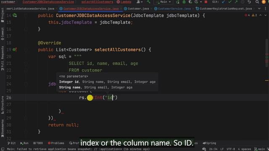Select the Integer id parameter overload
Image resolution: width=269 pixels, height=151 pixels.
(x=107, y=82)
